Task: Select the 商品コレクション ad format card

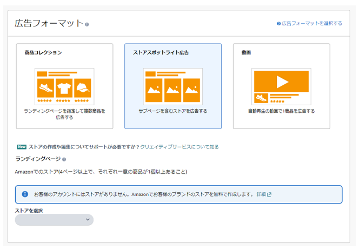Action: tap(64, 86)
